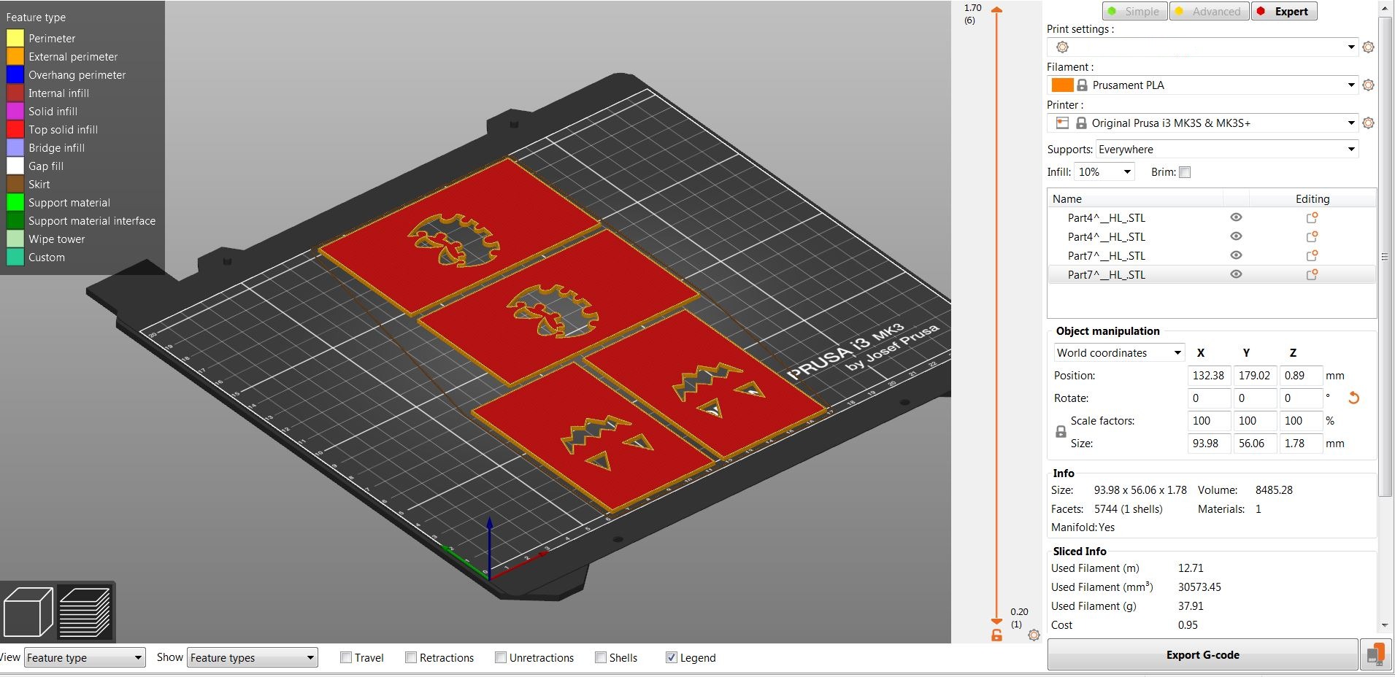This screenshot has height=677, width=1395.
Task: Export G-code to removable SD card
Action: click(x=1375, y=654)
